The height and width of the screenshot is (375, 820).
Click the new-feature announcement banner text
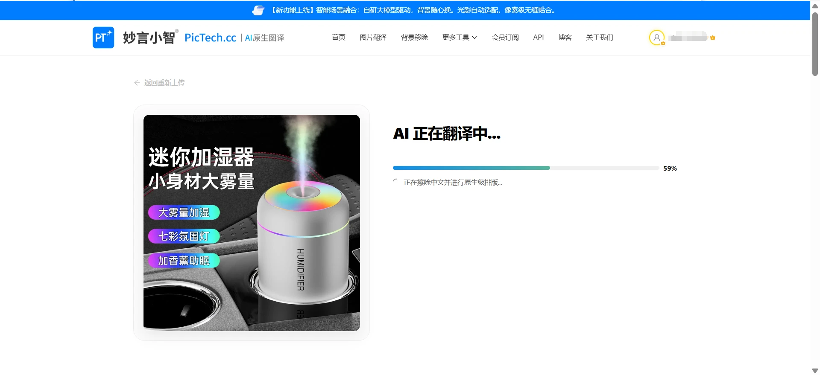[x=413, y=10]
